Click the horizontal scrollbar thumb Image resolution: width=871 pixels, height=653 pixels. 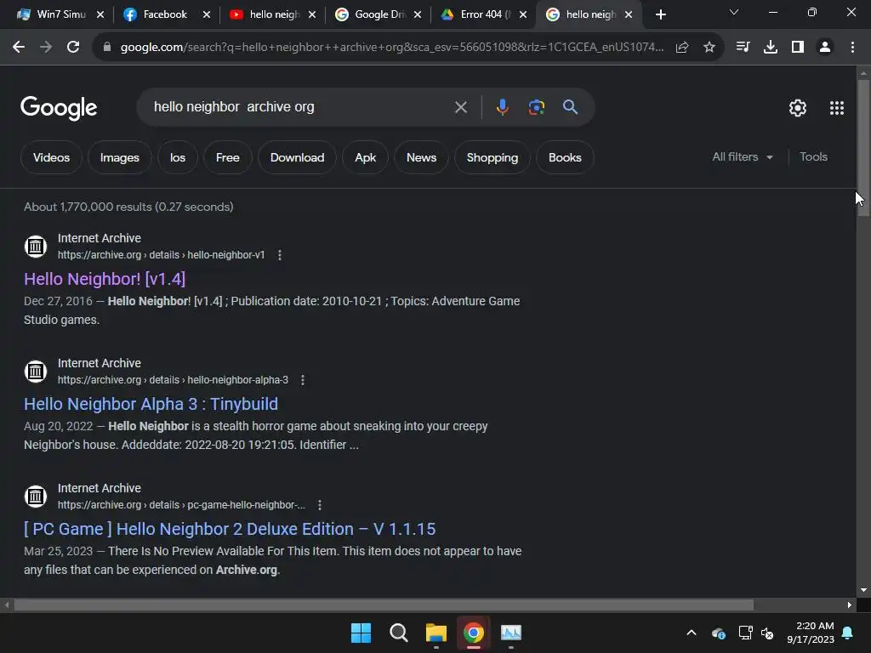(384, 605)
